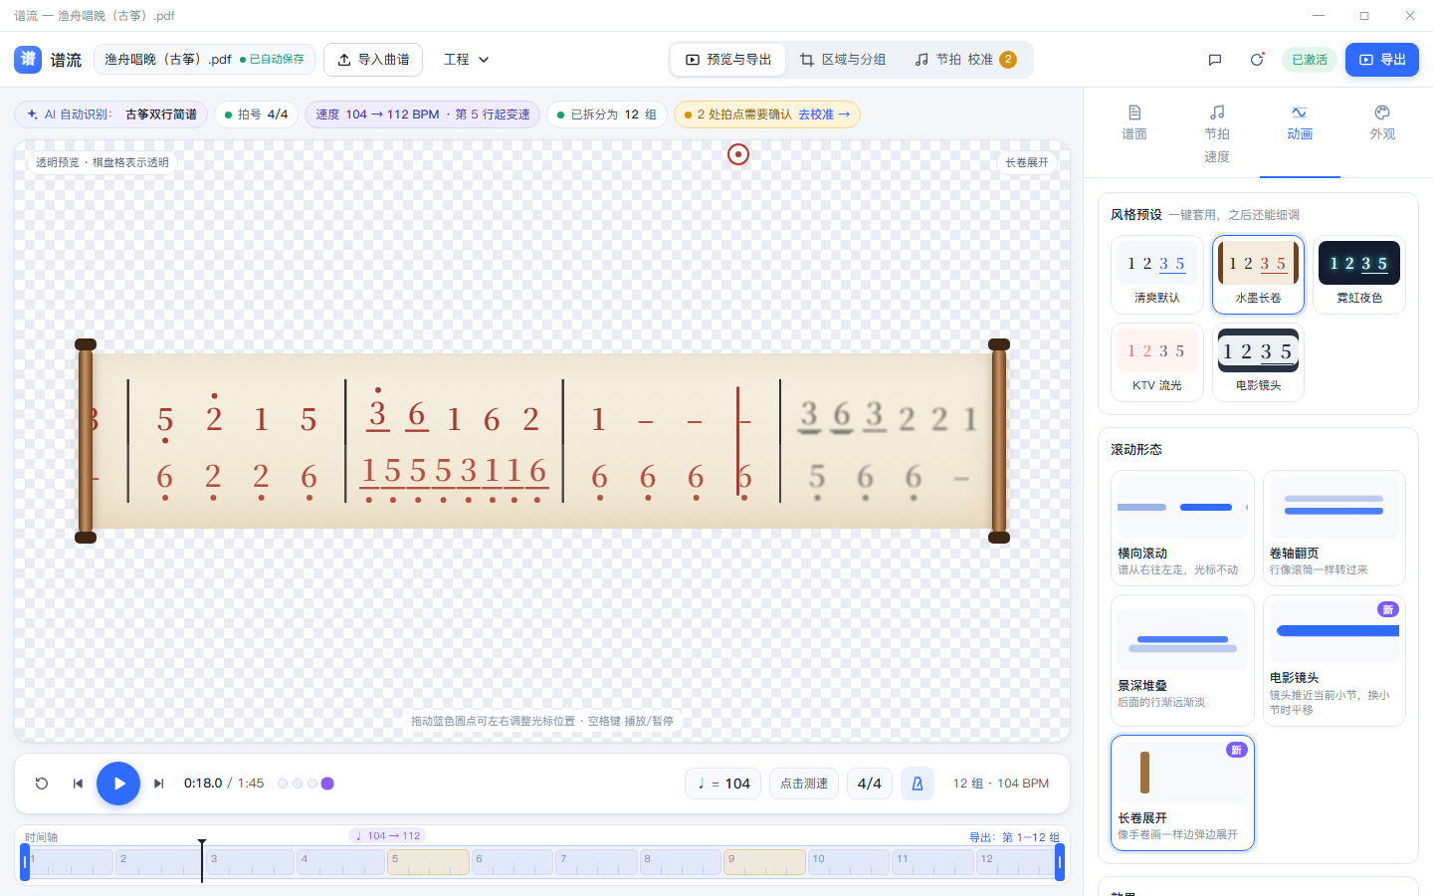Restart playback with the loop-back icon
Viewport: 1433px width, 896px height.
(42, 784)
